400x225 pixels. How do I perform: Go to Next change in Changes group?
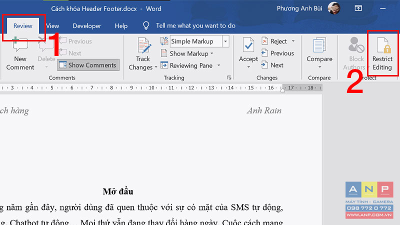click(272, 65)
